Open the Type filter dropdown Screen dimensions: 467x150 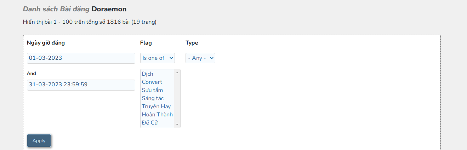pos(200,58)
